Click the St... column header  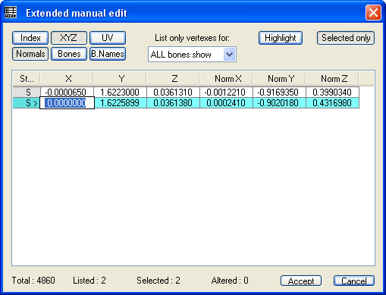tap(27, 79)
